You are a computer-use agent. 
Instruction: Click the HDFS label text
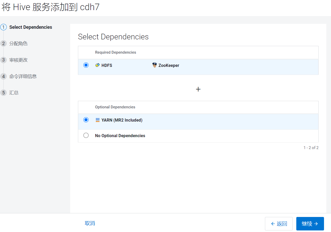107,66
